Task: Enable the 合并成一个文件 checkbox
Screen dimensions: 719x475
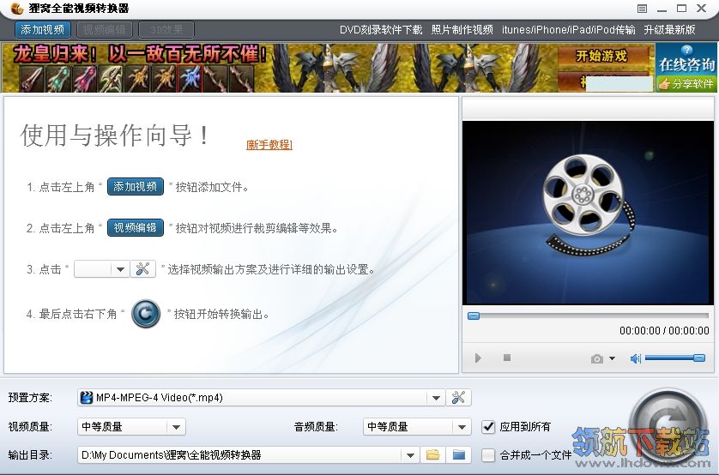Action: click(488, 454)
